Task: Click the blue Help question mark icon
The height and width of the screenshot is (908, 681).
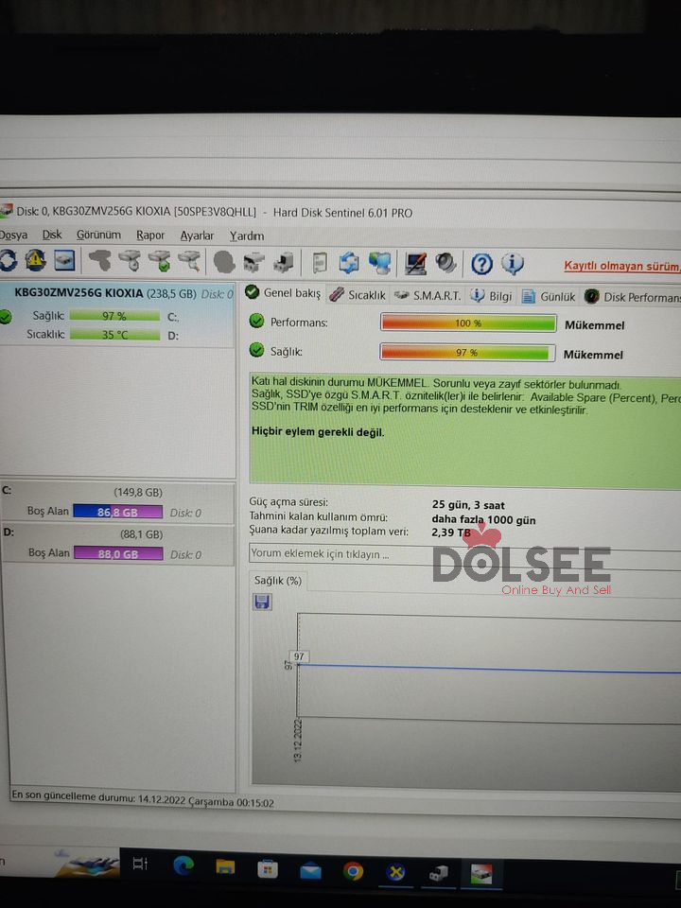Action: pos(481,263)
